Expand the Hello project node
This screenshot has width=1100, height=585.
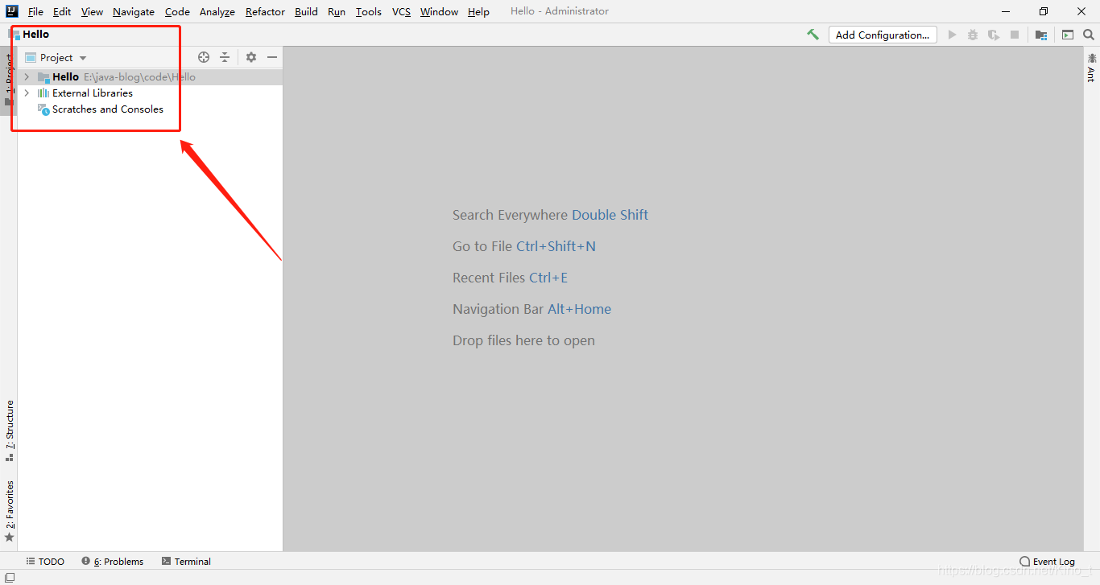point(27,77)
